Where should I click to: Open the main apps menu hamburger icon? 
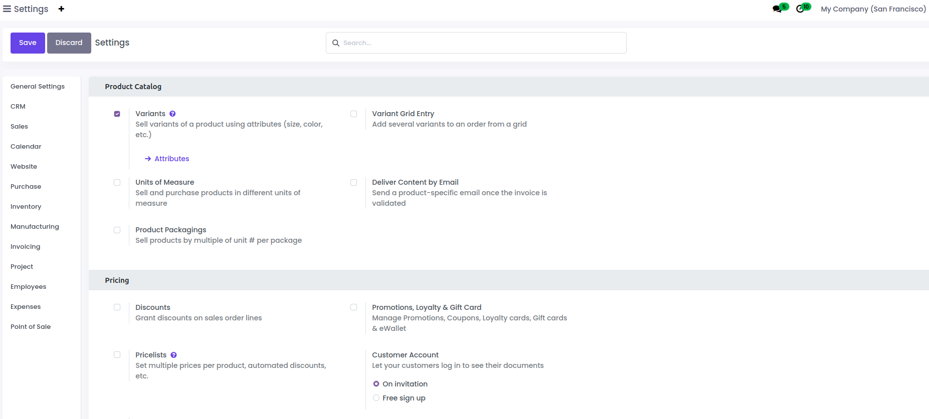[7, 9]
